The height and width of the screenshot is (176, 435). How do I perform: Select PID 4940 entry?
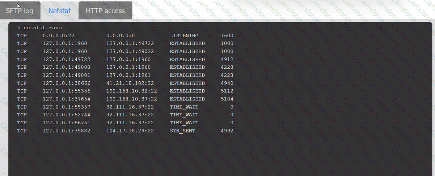click(x=227, y=83)
